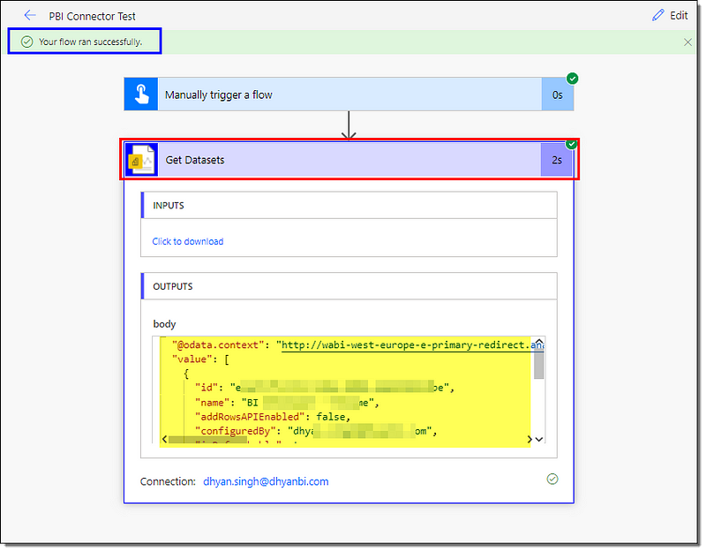The width and height of the screenshot is (706, 552).
Task: Dismiss the flow ran successfully banner
Action: tap(687, 42)
